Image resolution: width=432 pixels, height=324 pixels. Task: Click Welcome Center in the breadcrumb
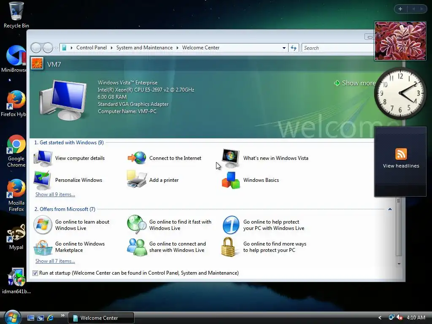point(201,48)
